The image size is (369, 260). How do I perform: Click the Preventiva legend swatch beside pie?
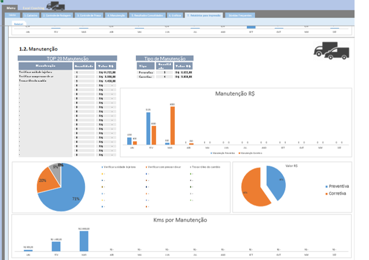coord(327,187)
